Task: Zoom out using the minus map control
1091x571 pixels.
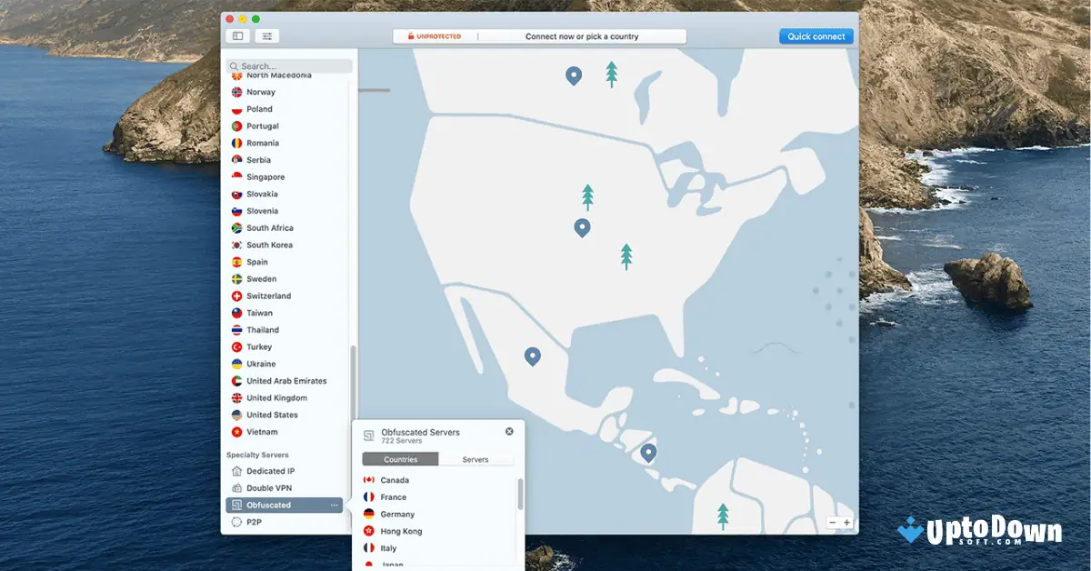Action: pos(832,522)
